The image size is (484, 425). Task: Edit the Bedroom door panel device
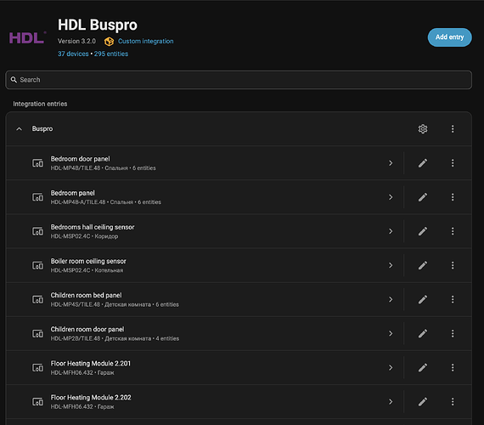point(423,163)
